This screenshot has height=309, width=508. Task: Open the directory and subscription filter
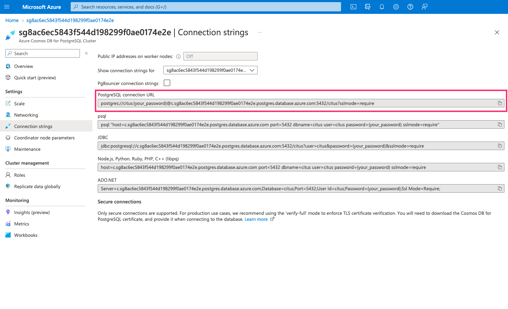click(368, 7)
